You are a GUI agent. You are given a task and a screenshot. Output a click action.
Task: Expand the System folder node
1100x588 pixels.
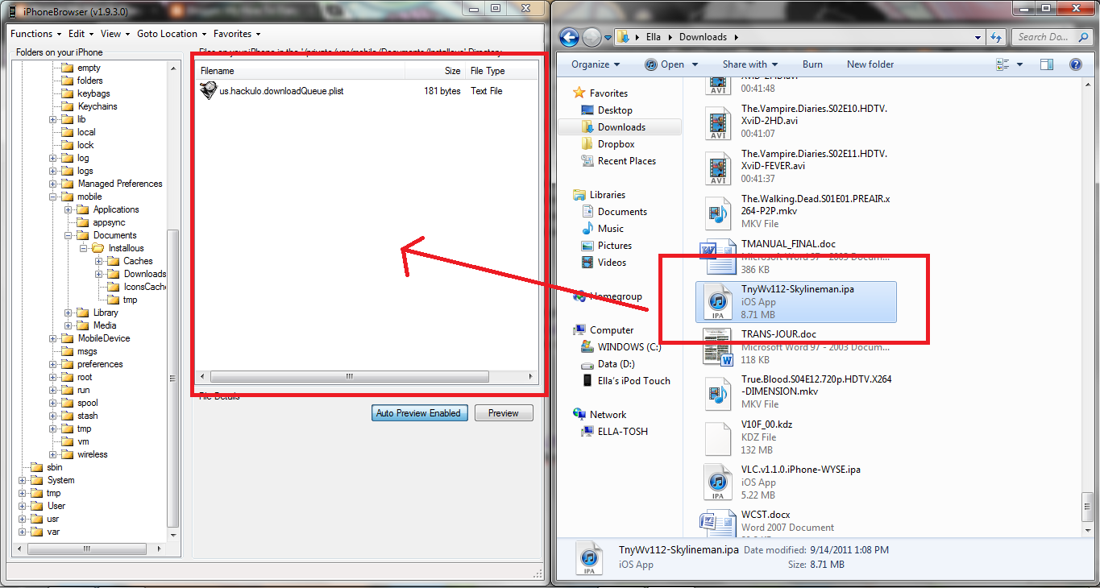[23, 480]
